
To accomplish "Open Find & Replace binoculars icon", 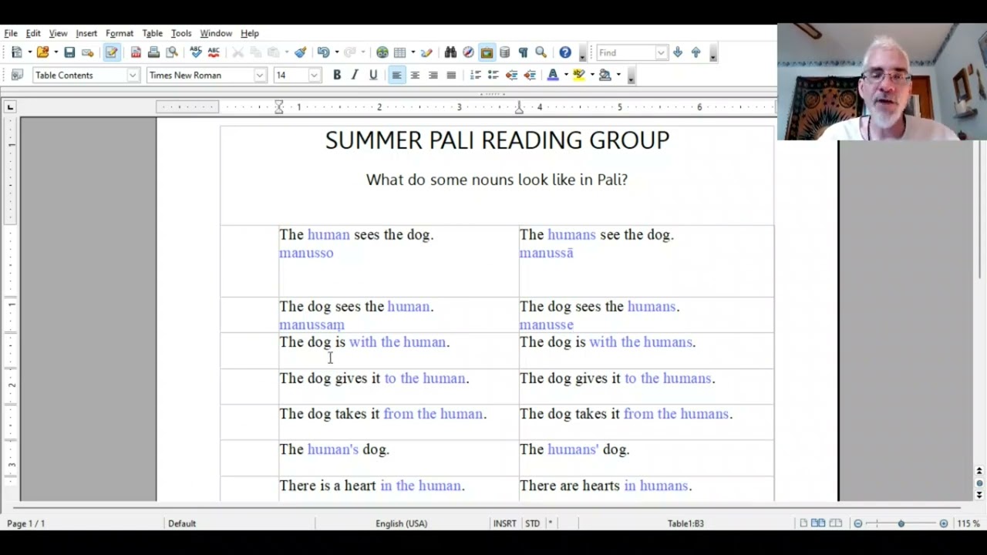I will (450, 52).
